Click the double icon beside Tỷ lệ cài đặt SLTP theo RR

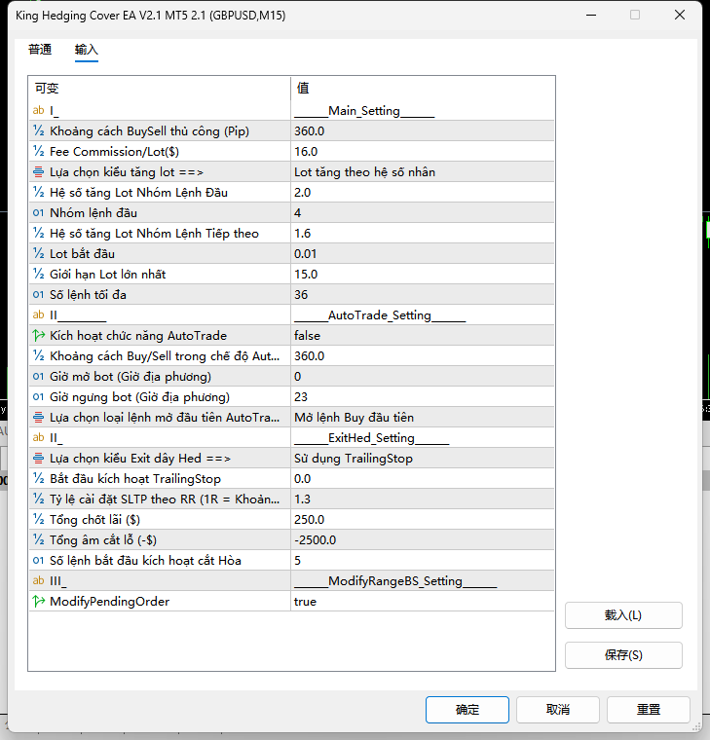click(x=38, y=499)
